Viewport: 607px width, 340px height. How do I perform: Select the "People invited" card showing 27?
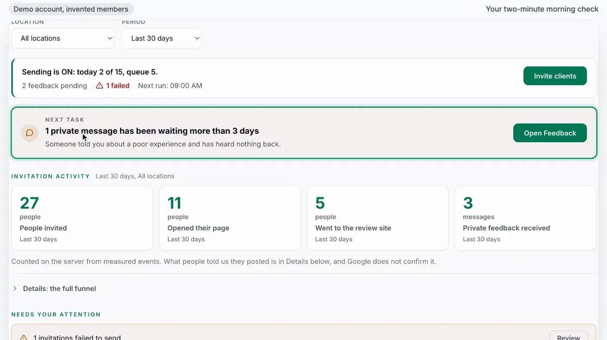click(82, 218)
